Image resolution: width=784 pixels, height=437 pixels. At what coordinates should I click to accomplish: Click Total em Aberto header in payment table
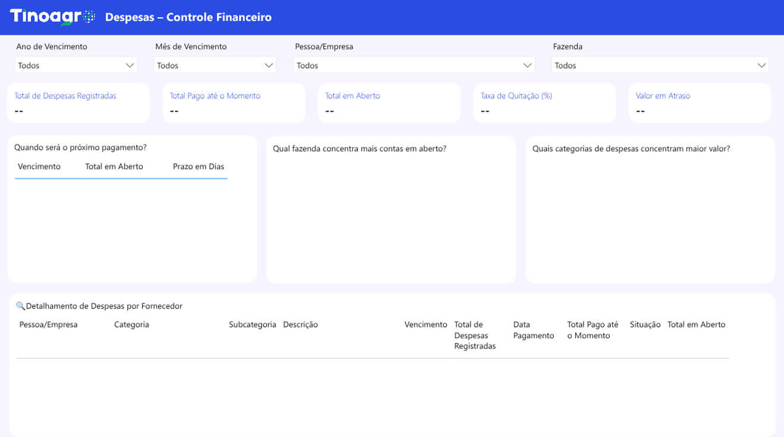point(114,167)
